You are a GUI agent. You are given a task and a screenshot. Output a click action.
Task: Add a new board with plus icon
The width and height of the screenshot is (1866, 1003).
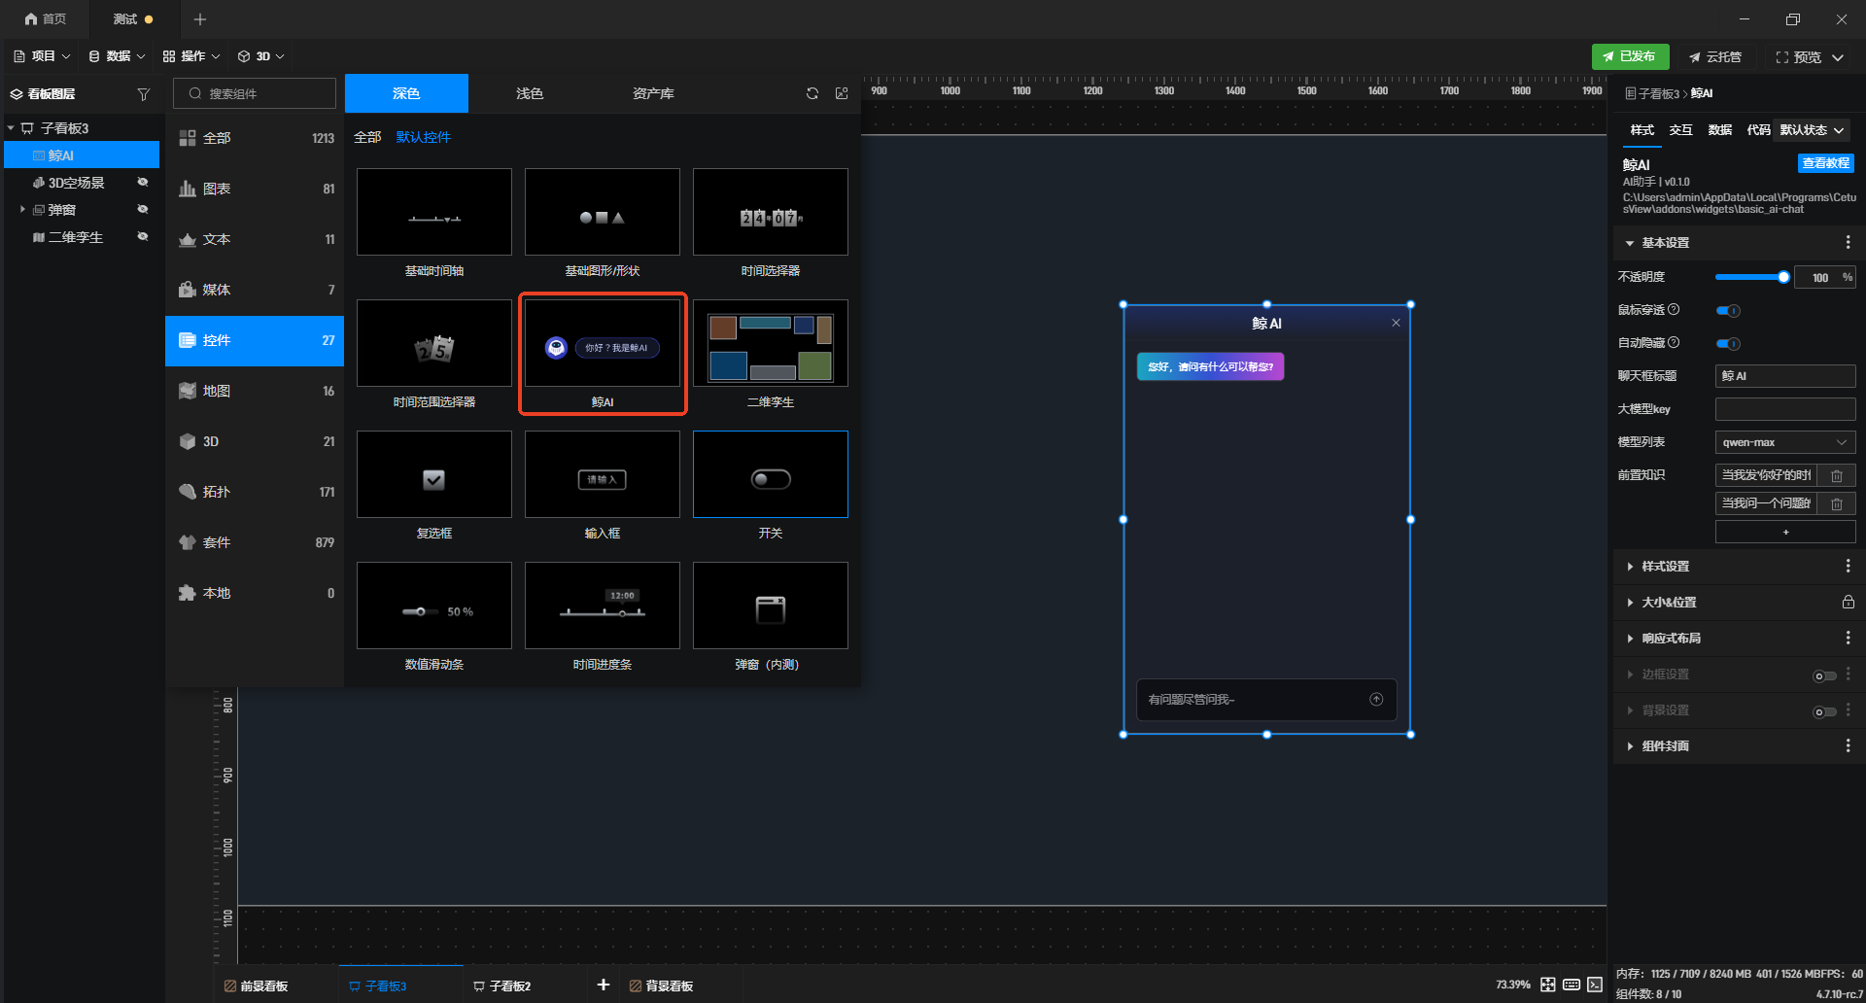(x=604, y=985)
